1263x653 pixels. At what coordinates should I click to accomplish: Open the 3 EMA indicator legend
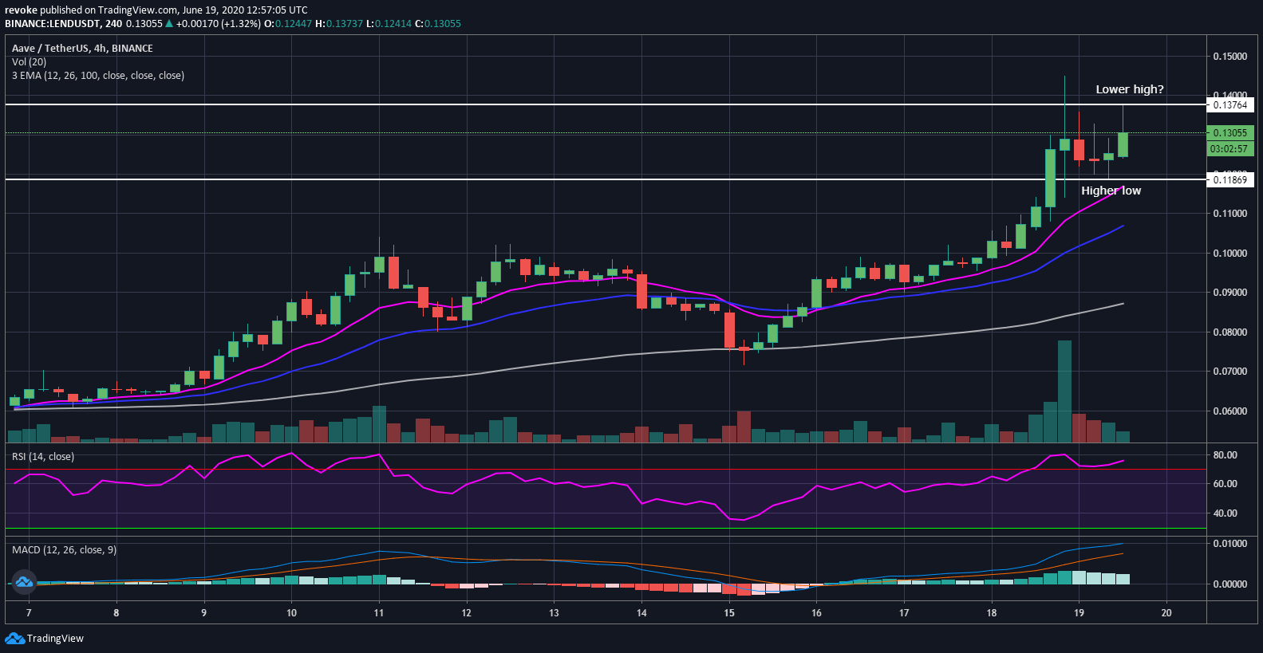[97, 76]
